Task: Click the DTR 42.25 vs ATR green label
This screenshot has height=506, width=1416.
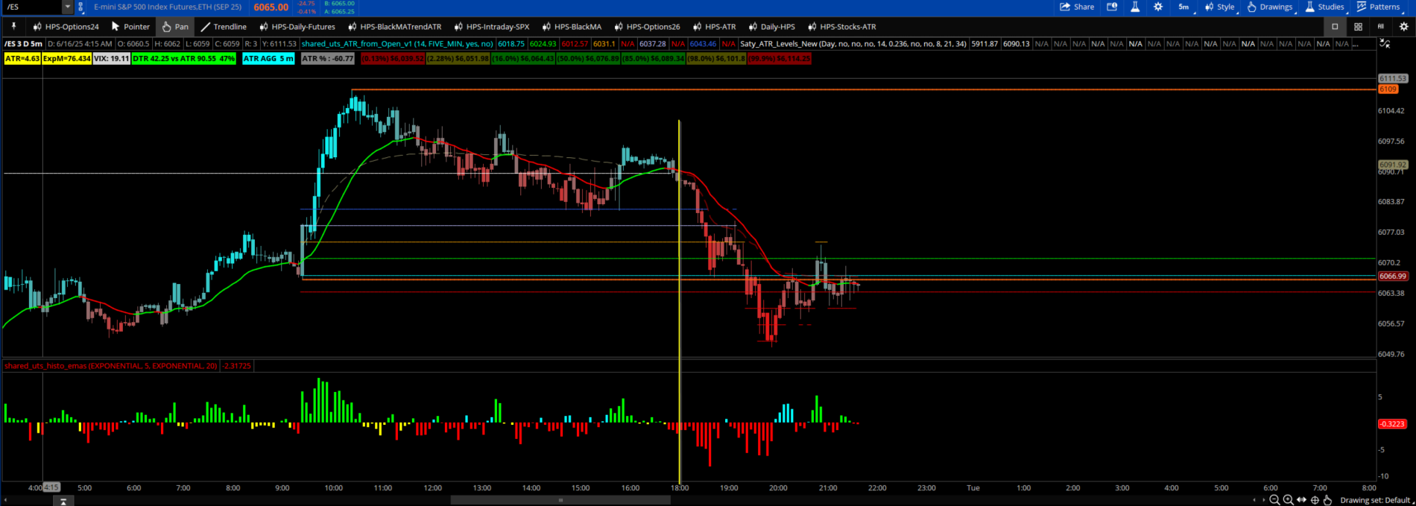Action: click(x=183, y=58)
